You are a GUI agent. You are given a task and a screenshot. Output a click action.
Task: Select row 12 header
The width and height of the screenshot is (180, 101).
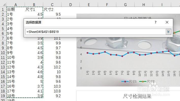pos(3,62)
